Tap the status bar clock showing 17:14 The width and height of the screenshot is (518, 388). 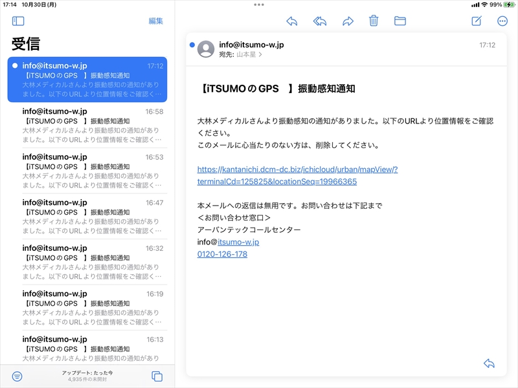10,5
